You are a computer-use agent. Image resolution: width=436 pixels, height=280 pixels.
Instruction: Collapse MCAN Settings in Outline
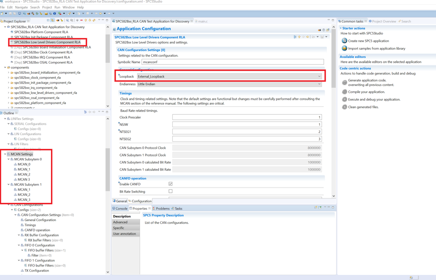pos(5,154)
